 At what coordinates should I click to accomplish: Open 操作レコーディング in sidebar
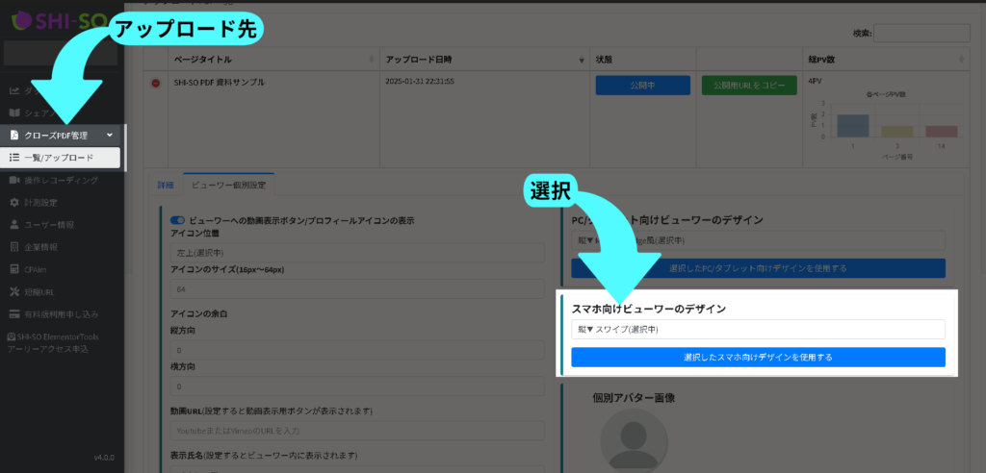pyautogui.click(x=61, y=181)
